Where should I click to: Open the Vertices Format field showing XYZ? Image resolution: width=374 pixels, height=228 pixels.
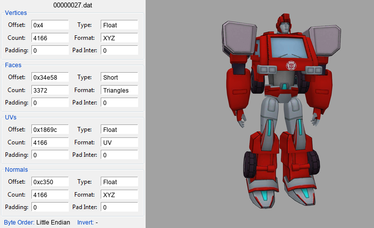coord(119,38)
